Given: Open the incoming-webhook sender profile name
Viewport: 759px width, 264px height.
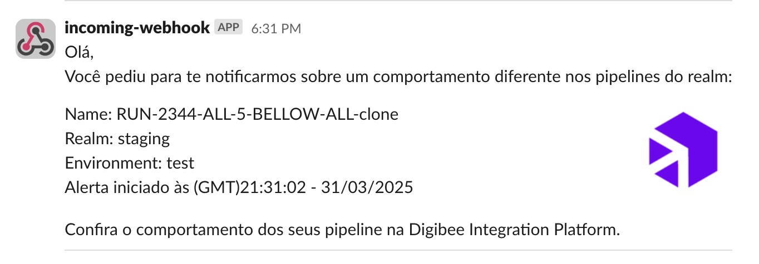Looking at the screenshot, I should [x=137, y=27].
